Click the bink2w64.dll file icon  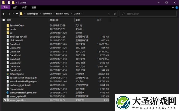tap(8, 40)
